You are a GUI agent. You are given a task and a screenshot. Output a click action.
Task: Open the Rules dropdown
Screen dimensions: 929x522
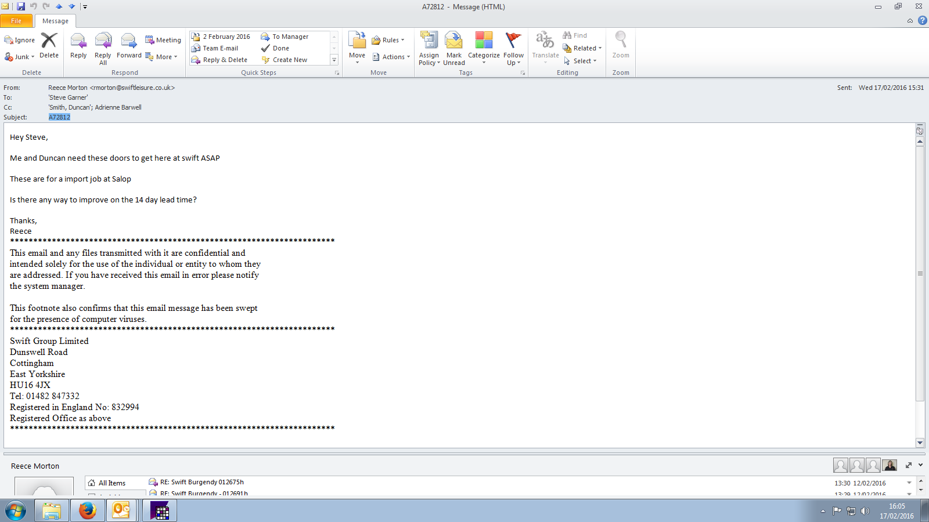[388, 40]
